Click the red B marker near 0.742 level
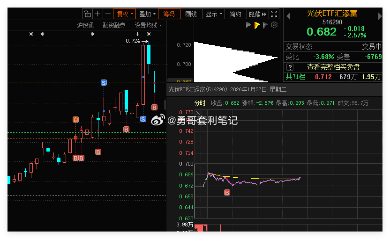This screenshot has height=239, width=390. click(x=127, y=129)
